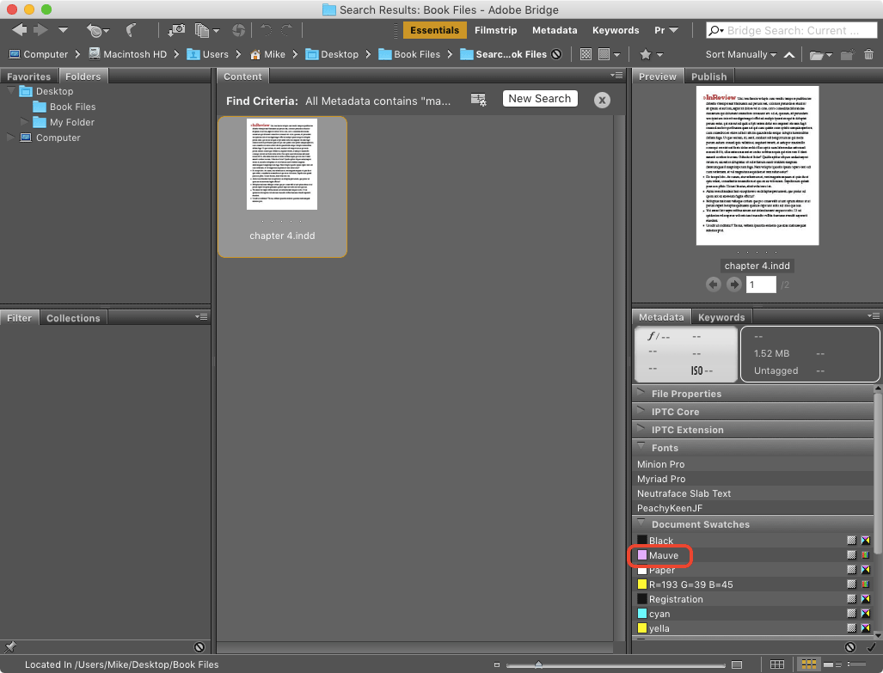Go to Book Files in the path bar

409,54
